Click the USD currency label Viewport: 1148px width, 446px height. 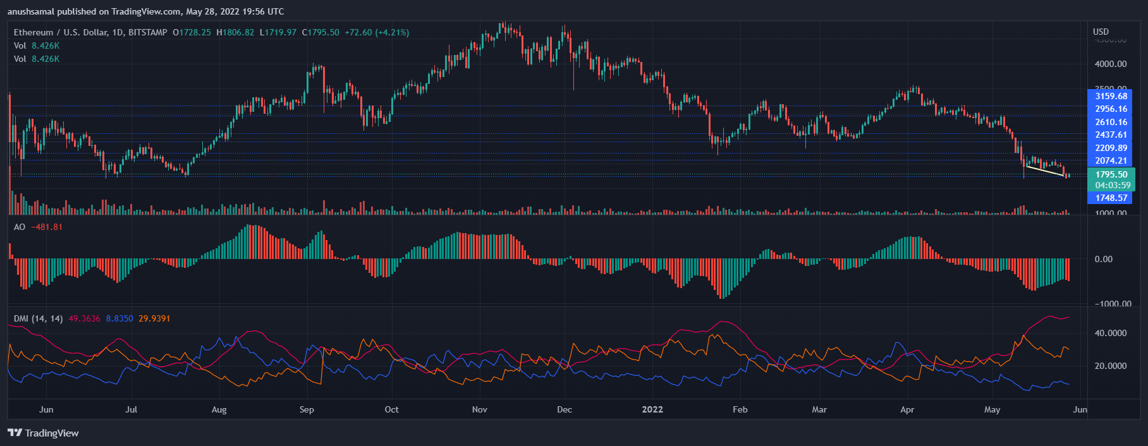coord(1101,32)
